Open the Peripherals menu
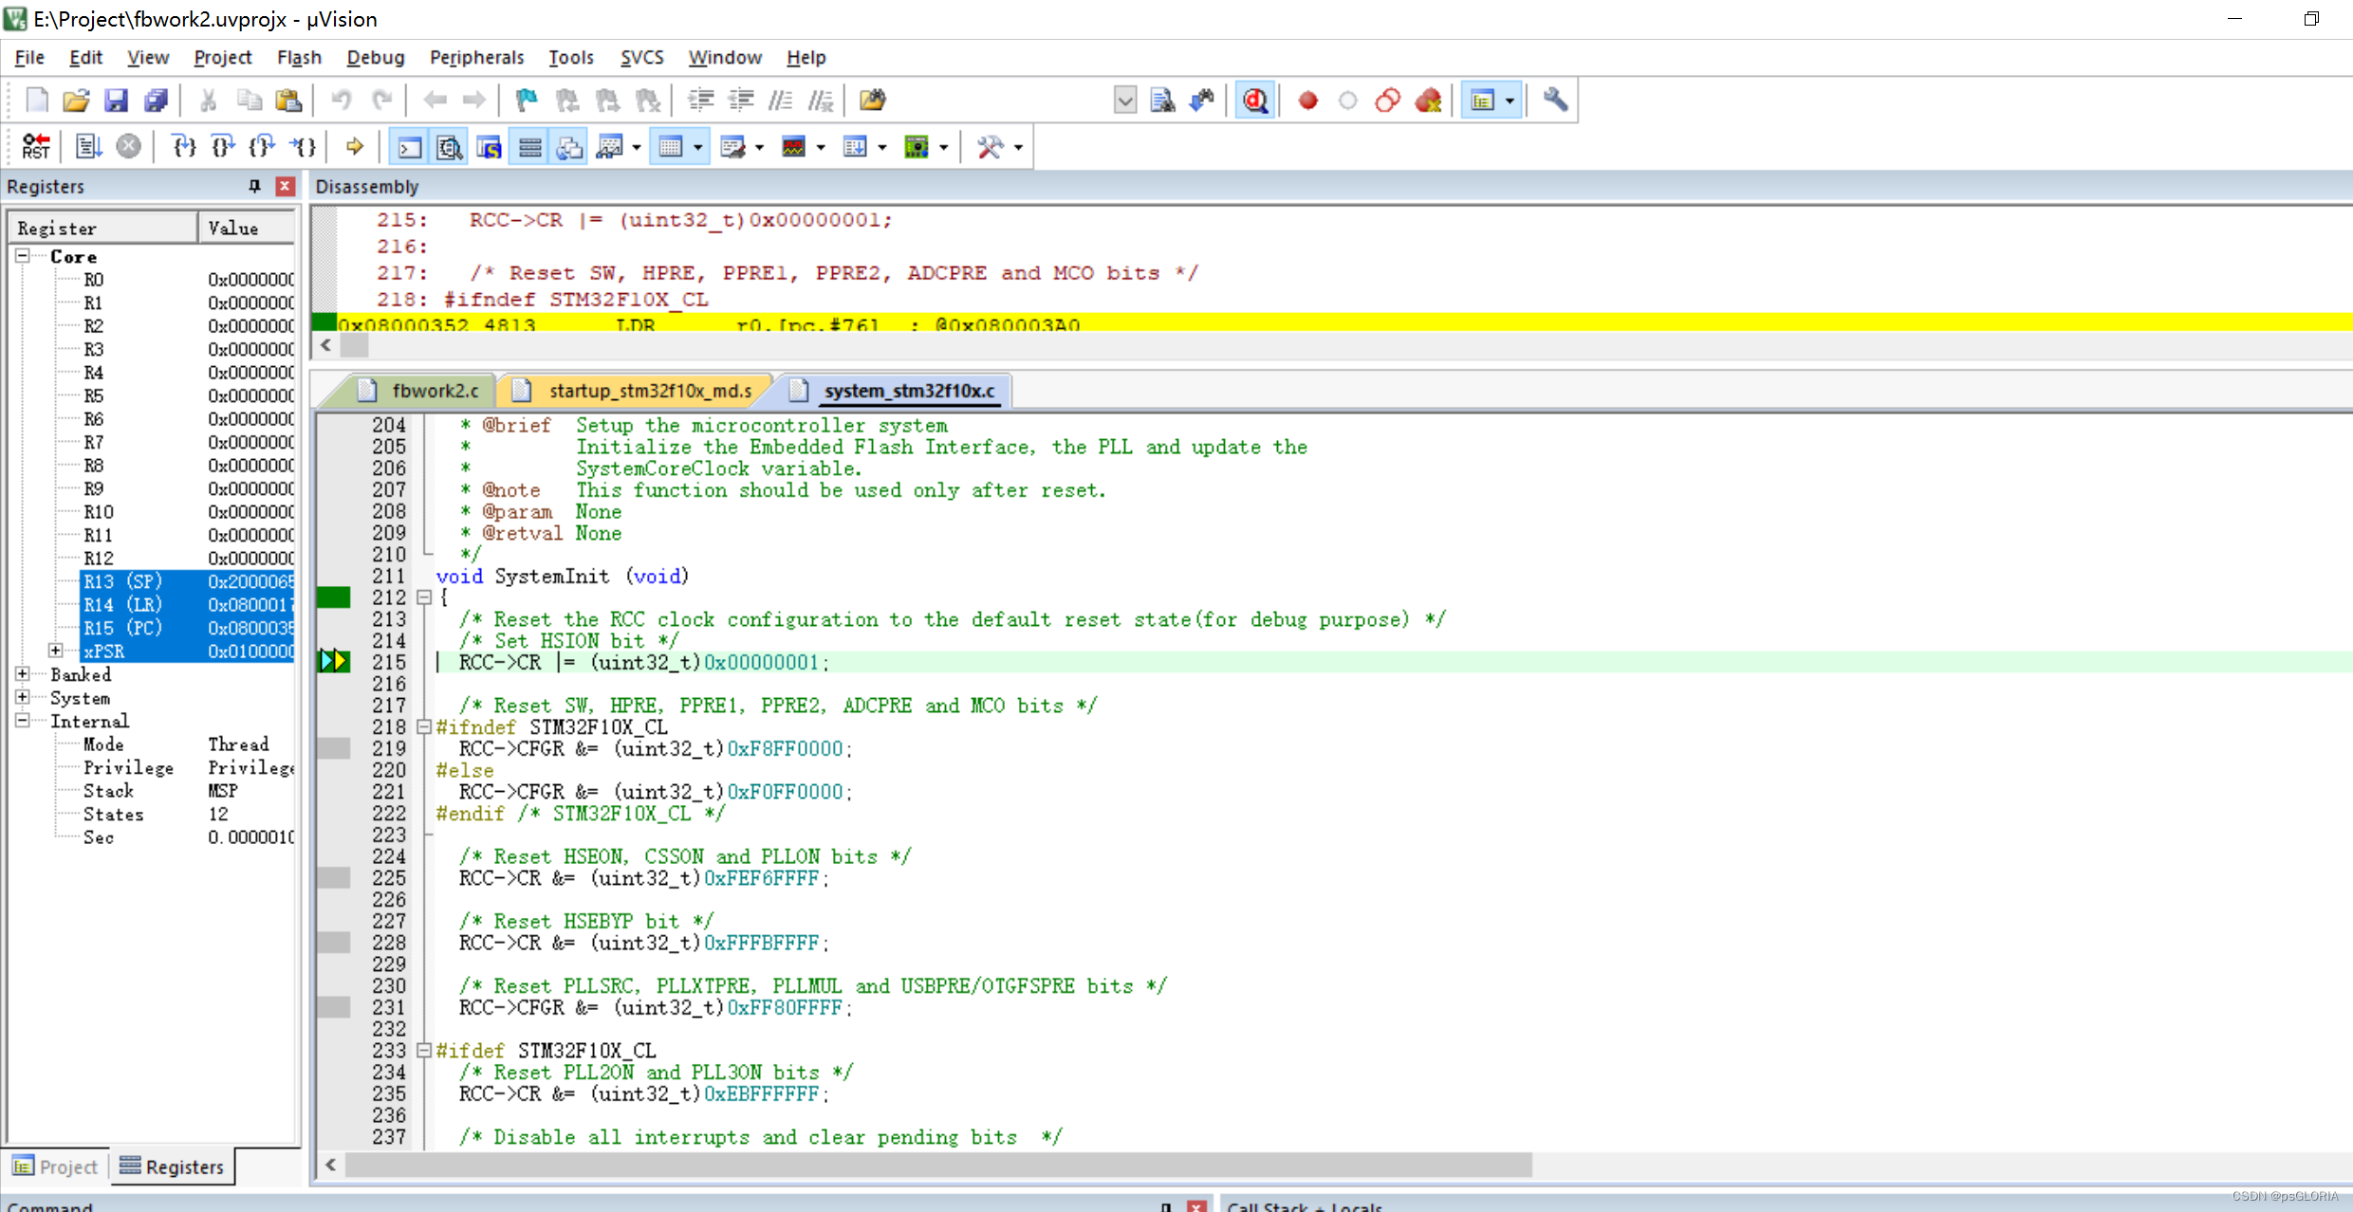This screenshot has height=1212, width=2353. pyautogui.click(x=476, y=58)
